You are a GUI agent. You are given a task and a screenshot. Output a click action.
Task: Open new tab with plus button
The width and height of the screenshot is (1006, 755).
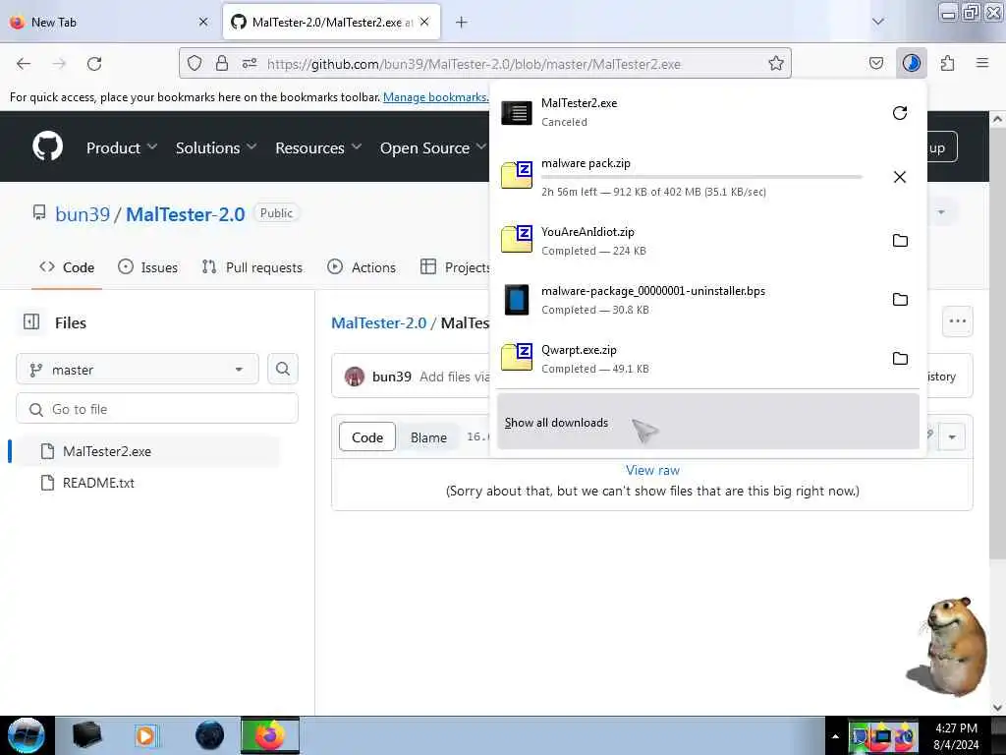(462, 22)
